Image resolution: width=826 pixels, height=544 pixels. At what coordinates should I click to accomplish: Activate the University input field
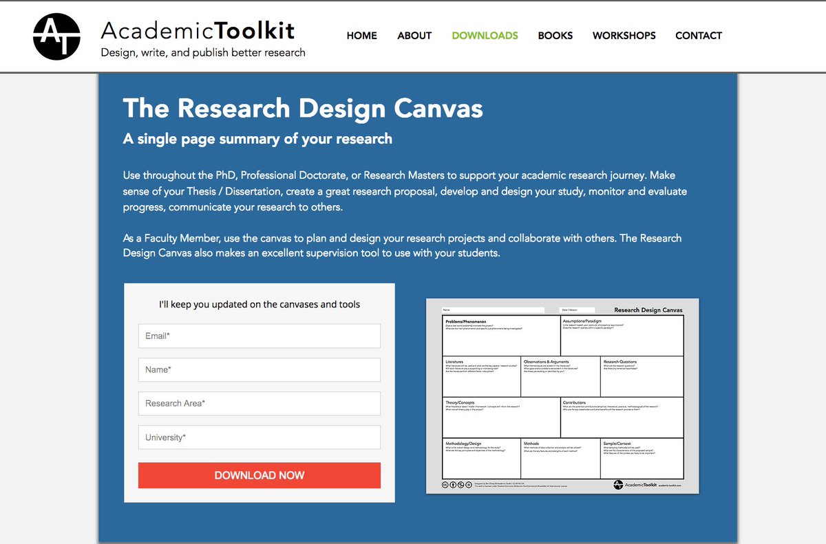(x=260, y=437)
